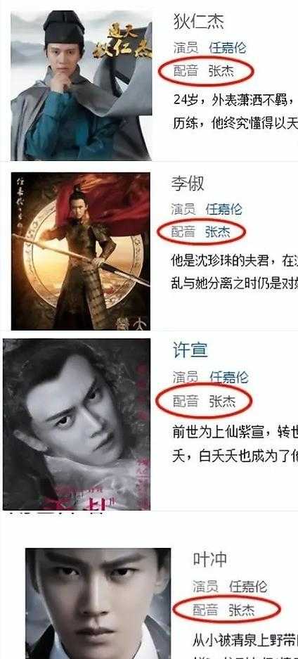Click the 许宣 description mentioning 上仙紫宣
The width and height of the screenshot is (298, 659).
[x=235, y=443]
